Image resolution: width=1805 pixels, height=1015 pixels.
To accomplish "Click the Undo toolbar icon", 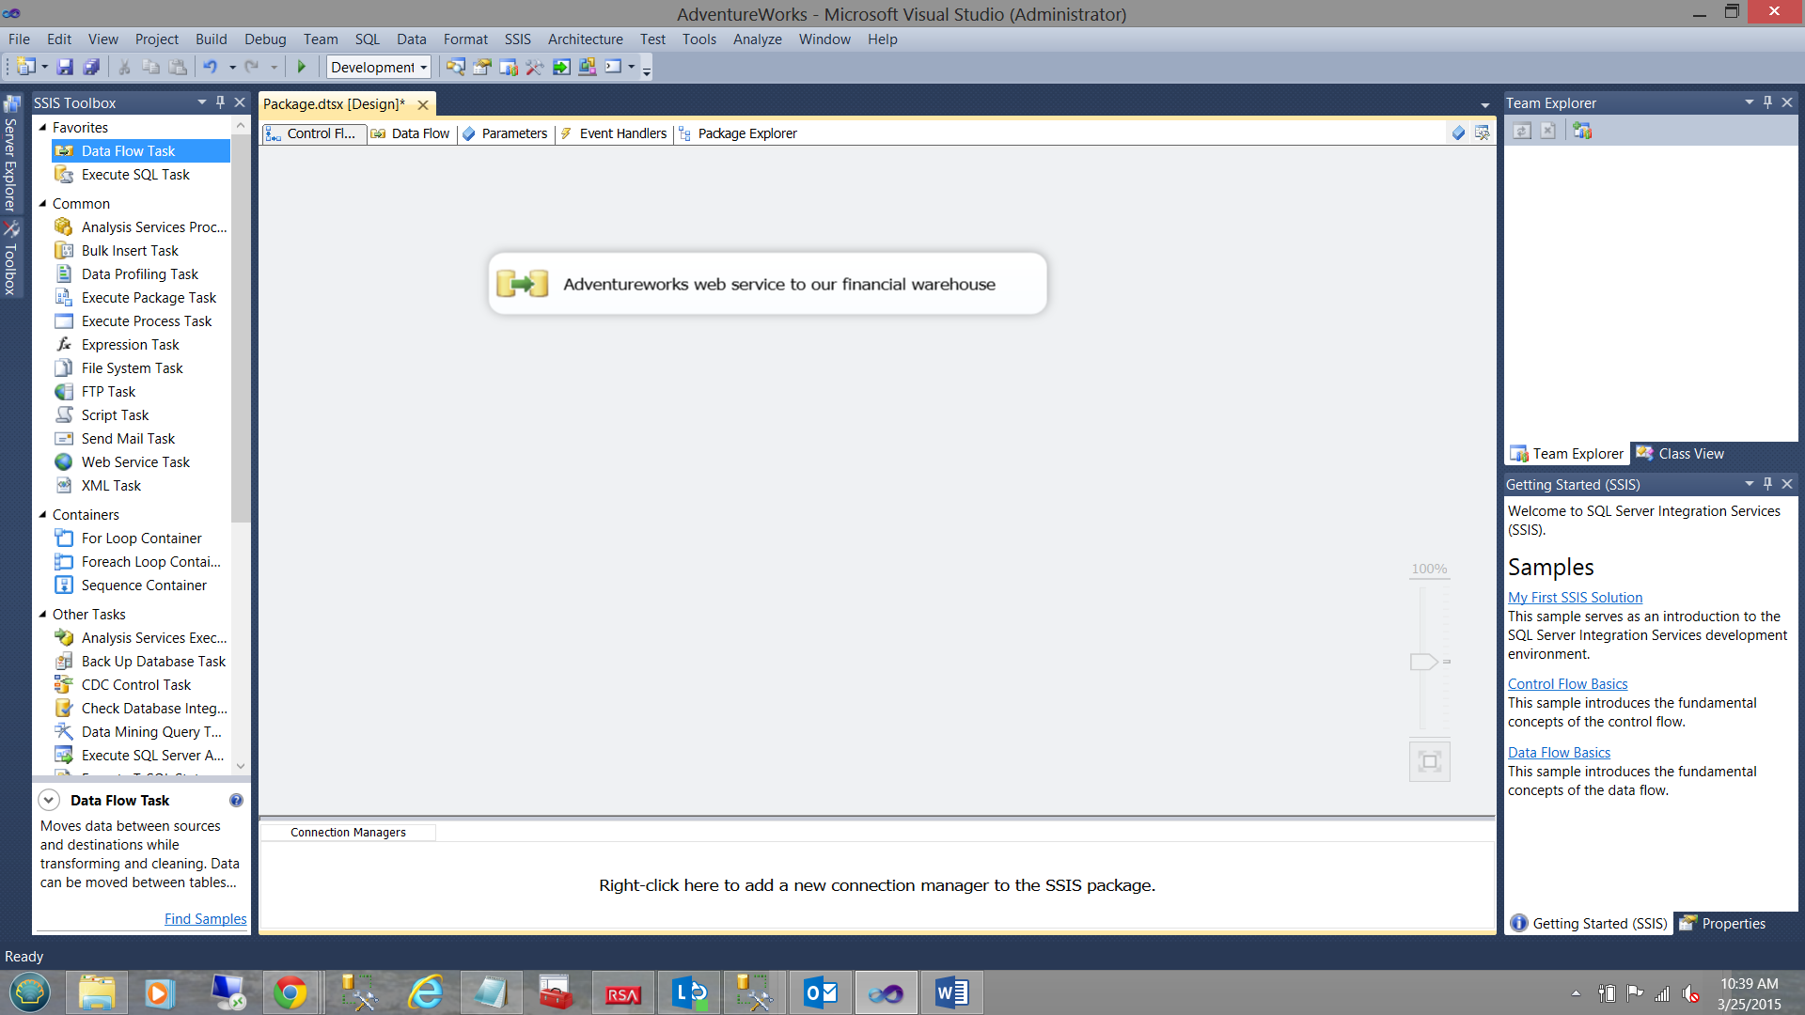I will [x=210, y=67].
